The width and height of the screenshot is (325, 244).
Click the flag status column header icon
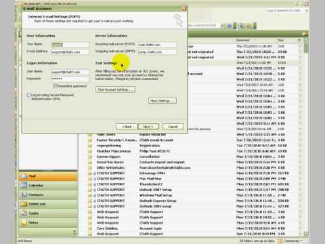click(299, 41)
